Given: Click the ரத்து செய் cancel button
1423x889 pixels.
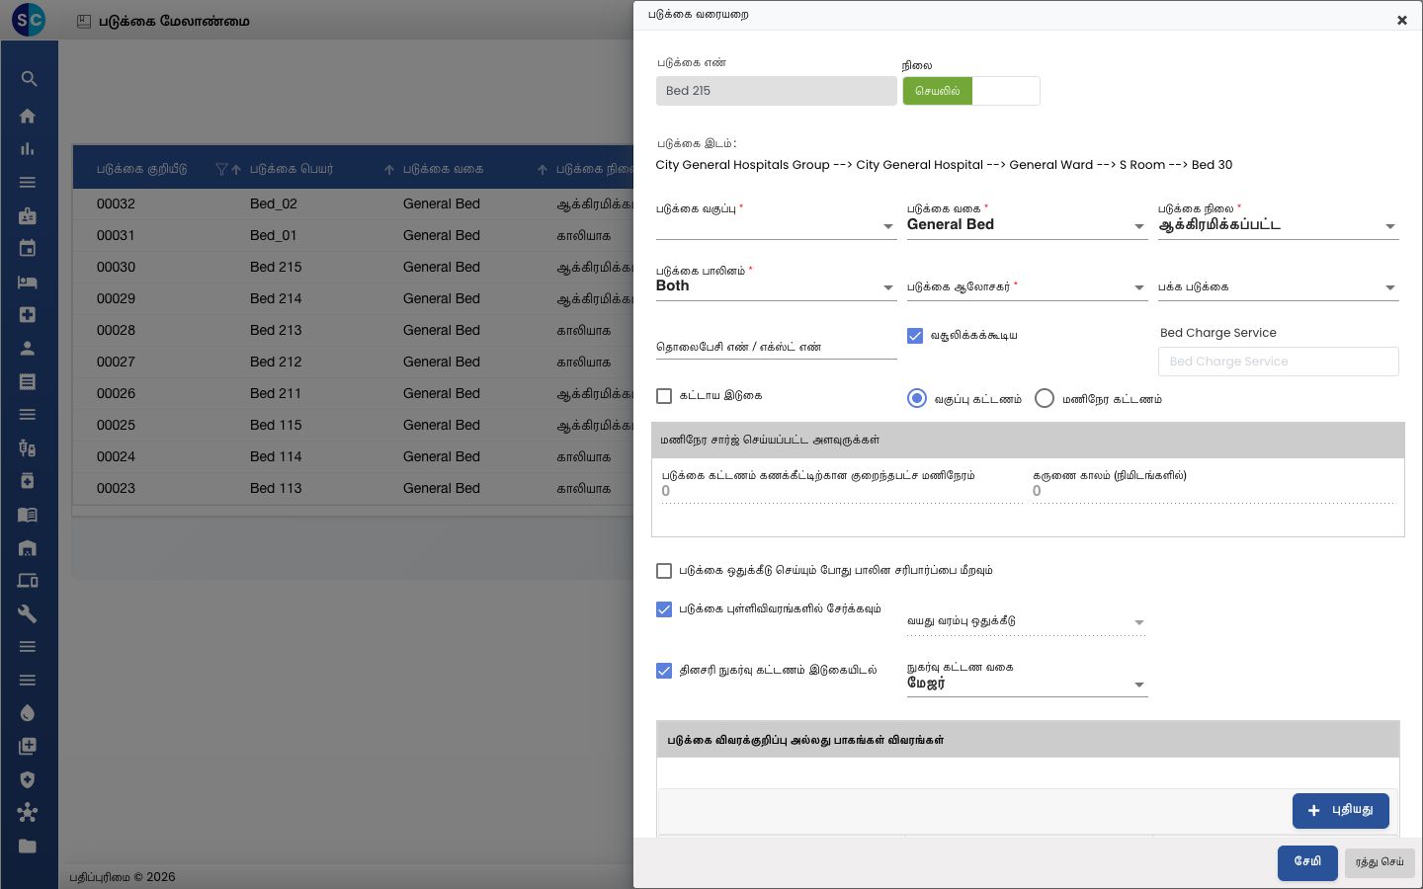Looking at the screenshot, I should tap(1380, 862).
